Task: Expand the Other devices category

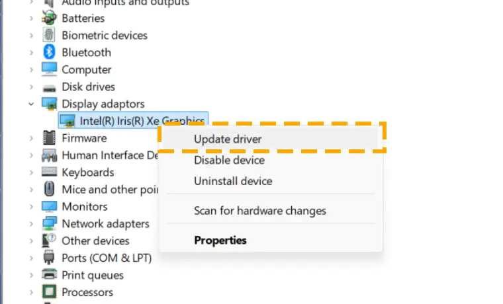Action: pyautogui.click(x=31, y=241)
